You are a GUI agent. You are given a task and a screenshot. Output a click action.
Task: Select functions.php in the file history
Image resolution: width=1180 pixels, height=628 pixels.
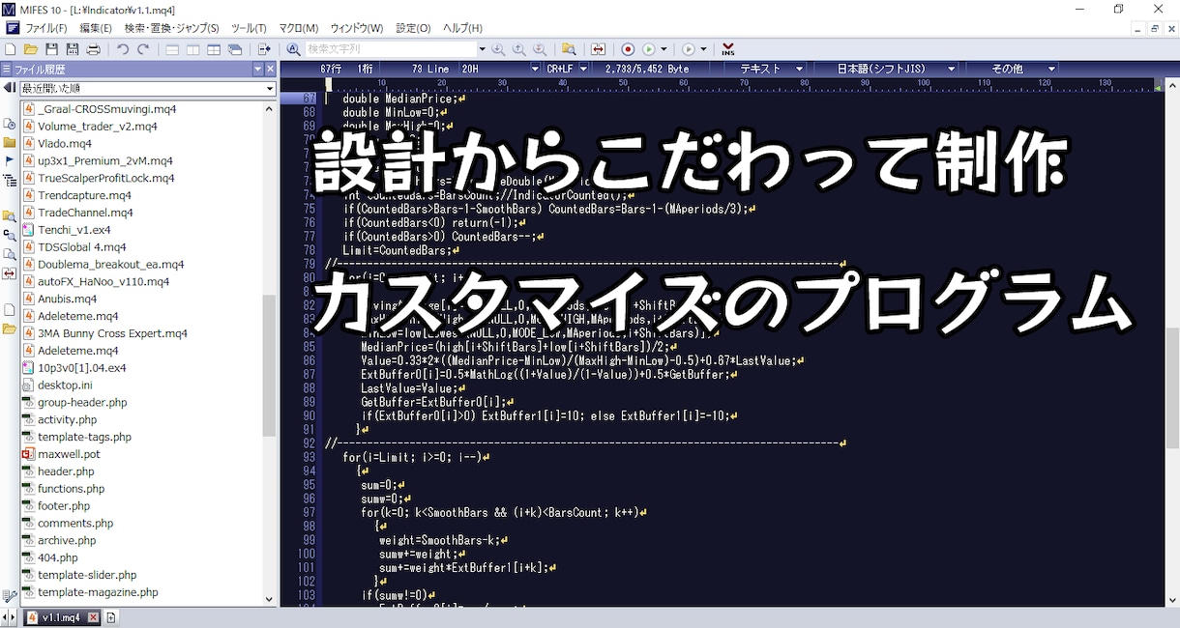72,489
